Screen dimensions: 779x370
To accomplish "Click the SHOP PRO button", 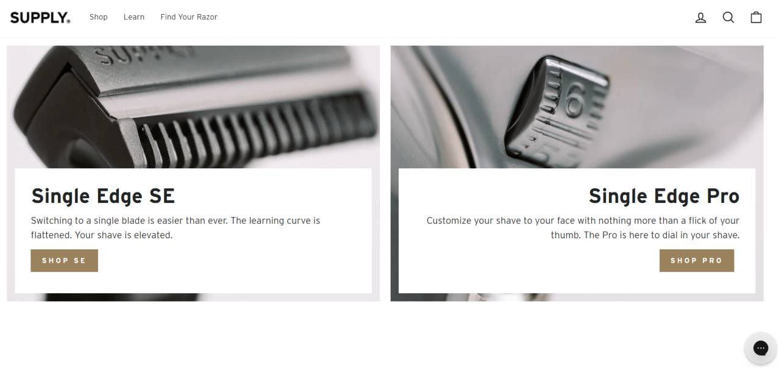I will pos(696,260).
